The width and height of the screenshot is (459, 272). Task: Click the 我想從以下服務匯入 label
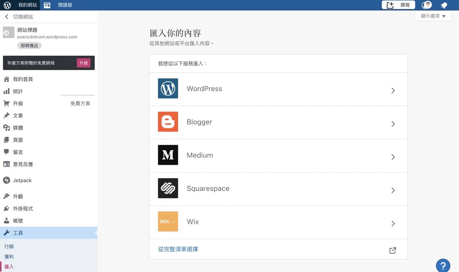click(183, 64)
